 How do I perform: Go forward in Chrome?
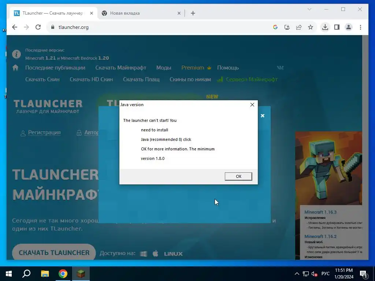tap(26, 27)
